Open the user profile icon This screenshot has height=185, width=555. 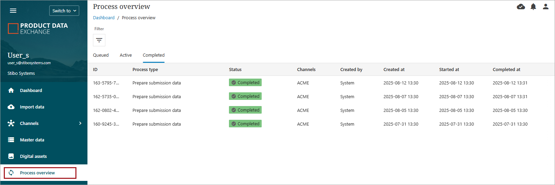point(545,7)
